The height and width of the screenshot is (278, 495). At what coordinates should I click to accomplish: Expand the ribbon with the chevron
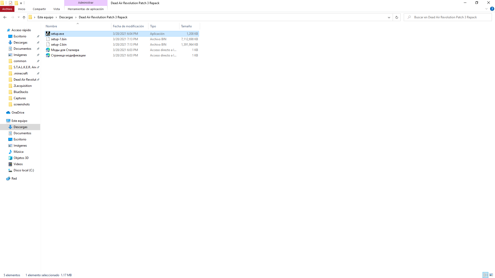tap(486, 9)
